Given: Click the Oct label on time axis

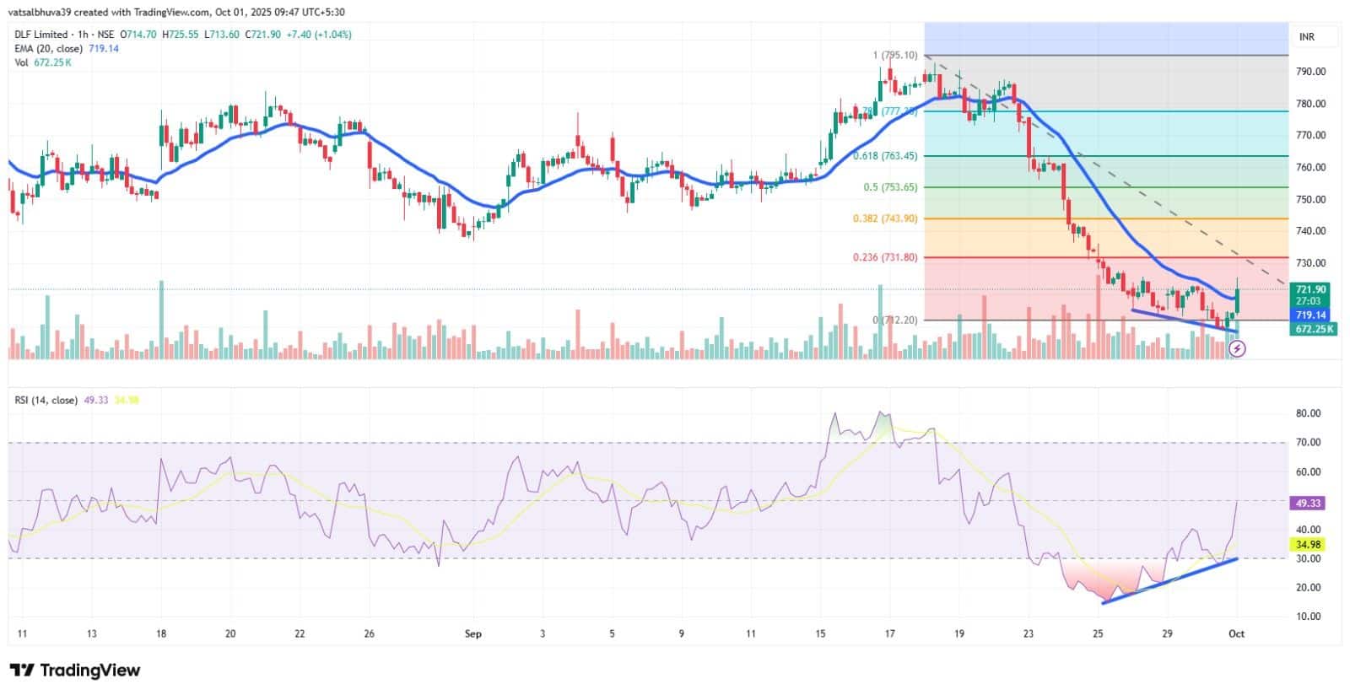Looking at the screenshot, I should [1236, 633].
